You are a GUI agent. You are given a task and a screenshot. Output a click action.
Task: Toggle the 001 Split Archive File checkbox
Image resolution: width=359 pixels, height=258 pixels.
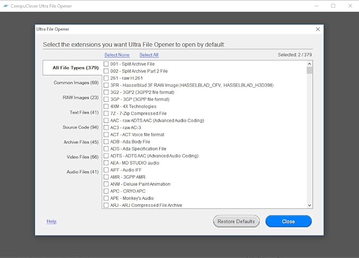106,64
